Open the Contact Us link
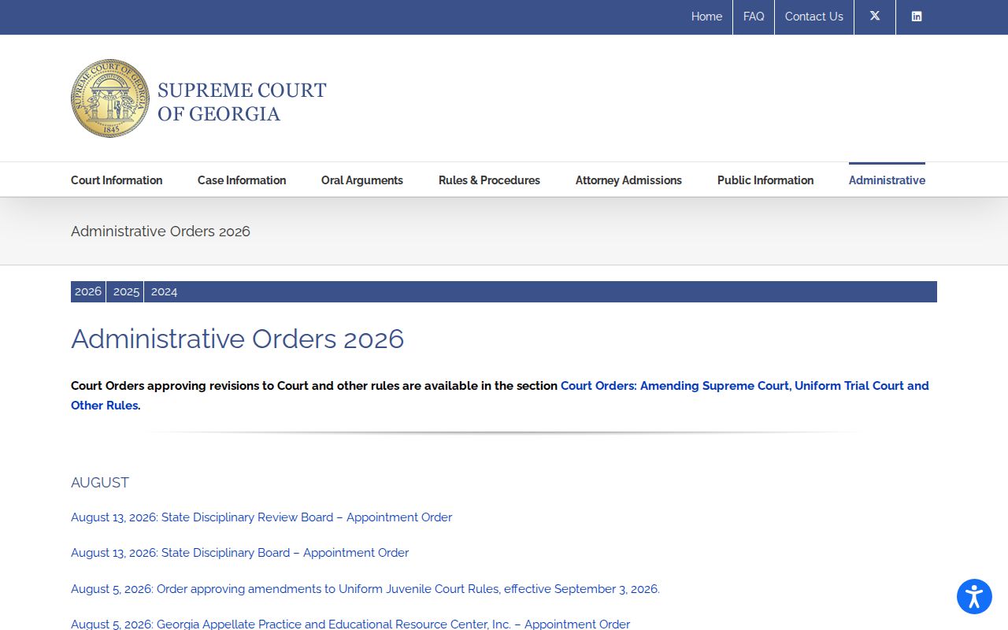Screen dimensions: 1008x630 coord(814,17)
